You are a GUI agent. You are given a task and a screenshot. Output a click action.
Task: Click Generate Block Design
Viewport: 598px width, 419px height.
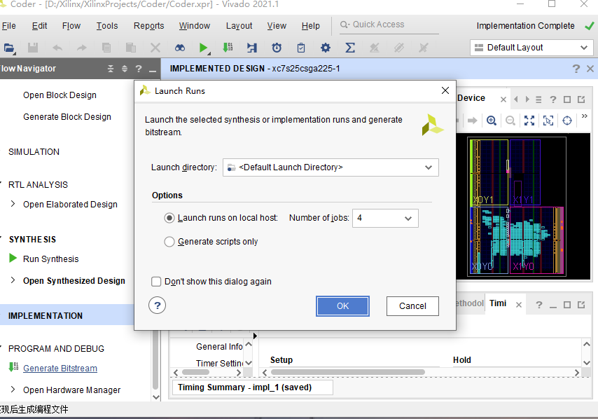point(67,117)
